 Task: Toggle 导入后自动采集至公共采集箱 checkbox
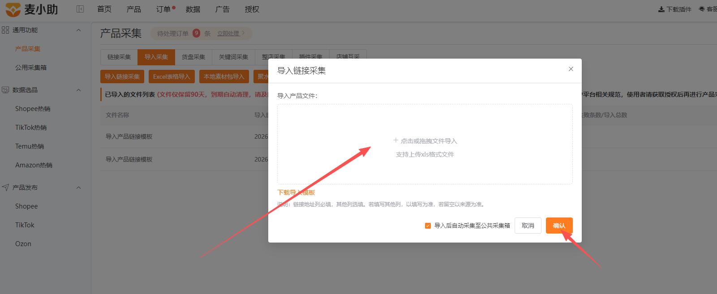click(x=428, y=226)
